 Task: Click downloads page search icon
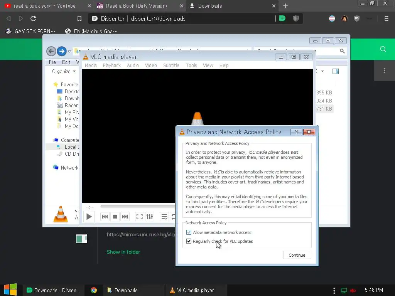(383, 49)
